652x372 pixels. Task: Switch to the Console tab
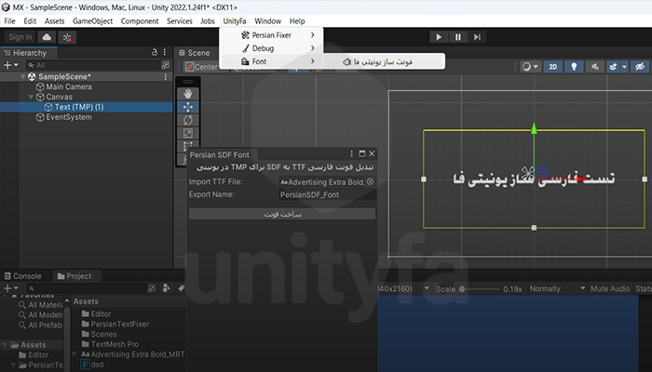click(x=23, y=276)
